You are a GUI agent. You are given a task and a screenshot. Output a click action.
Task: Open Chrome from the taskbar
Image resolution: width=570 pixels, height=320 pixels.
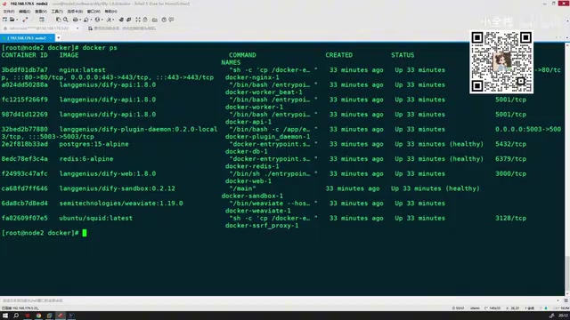38,316
